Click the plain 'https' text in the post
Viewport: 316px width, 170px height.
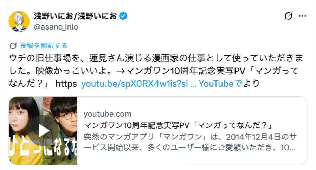[x=66, y=84]
